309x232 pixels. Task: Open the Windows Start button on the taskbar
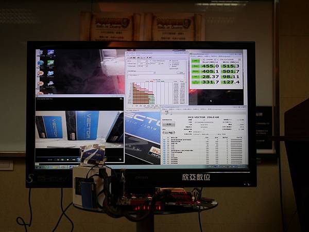coord(38,167)
